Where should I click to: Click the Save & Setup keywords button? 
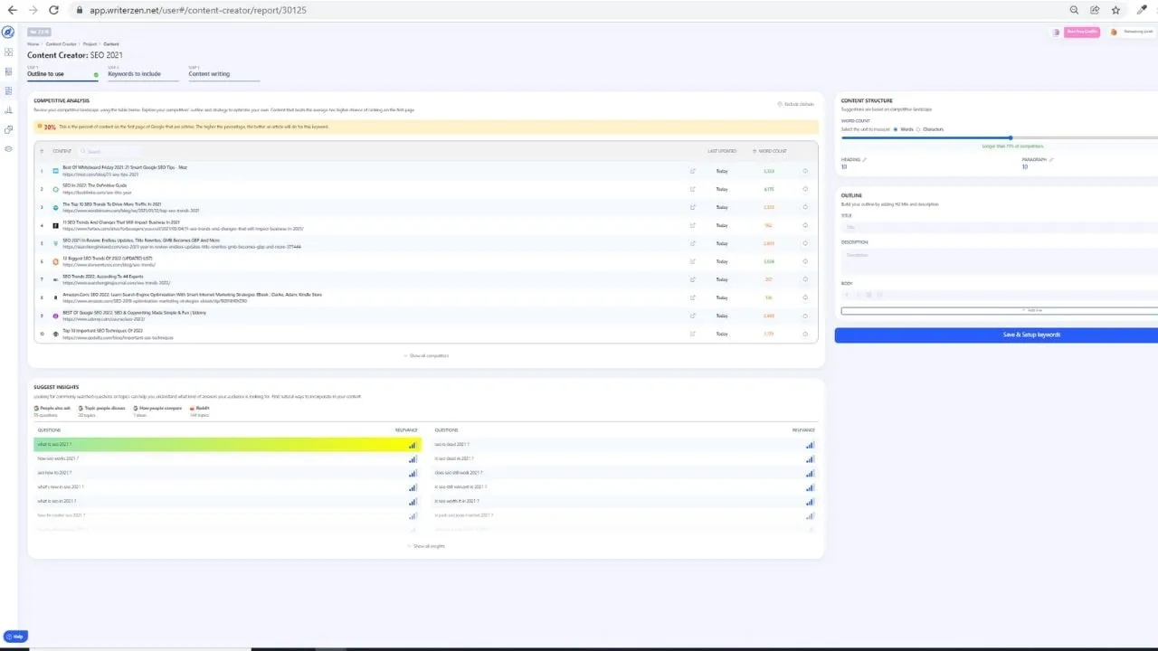[x=1031, y=335]
